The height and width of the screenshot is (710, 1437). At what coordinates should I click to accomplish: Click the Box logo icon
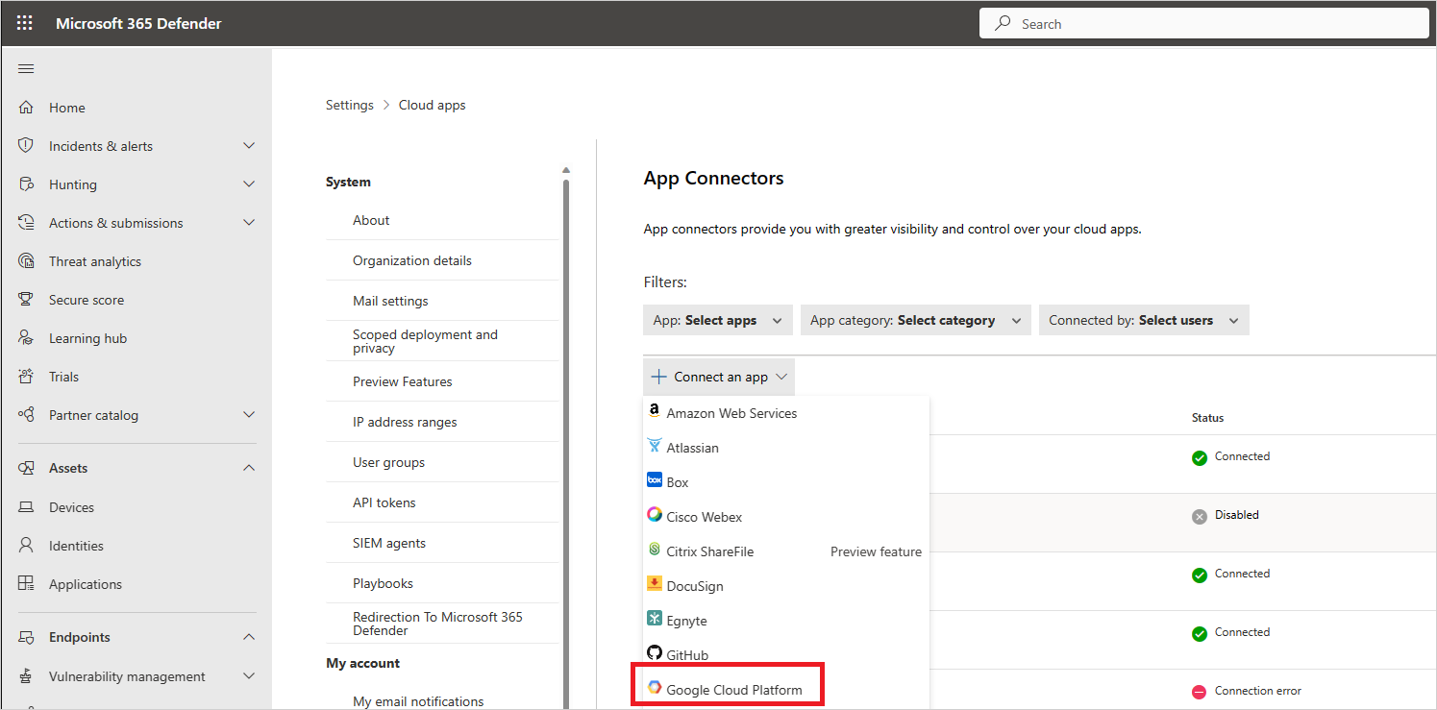[x=655, y=480]
